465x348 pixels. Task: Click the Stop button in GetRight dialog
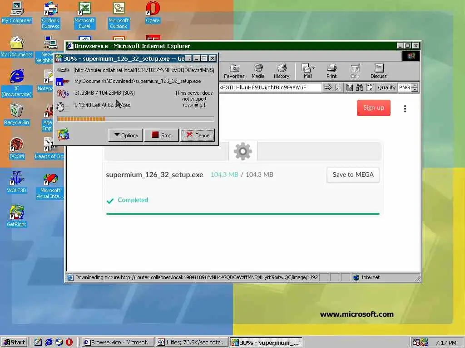[162, 135]
